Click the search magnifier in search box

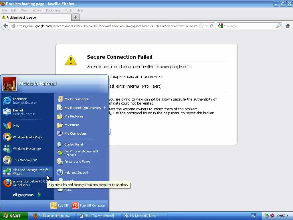click(x=278, y=26)
